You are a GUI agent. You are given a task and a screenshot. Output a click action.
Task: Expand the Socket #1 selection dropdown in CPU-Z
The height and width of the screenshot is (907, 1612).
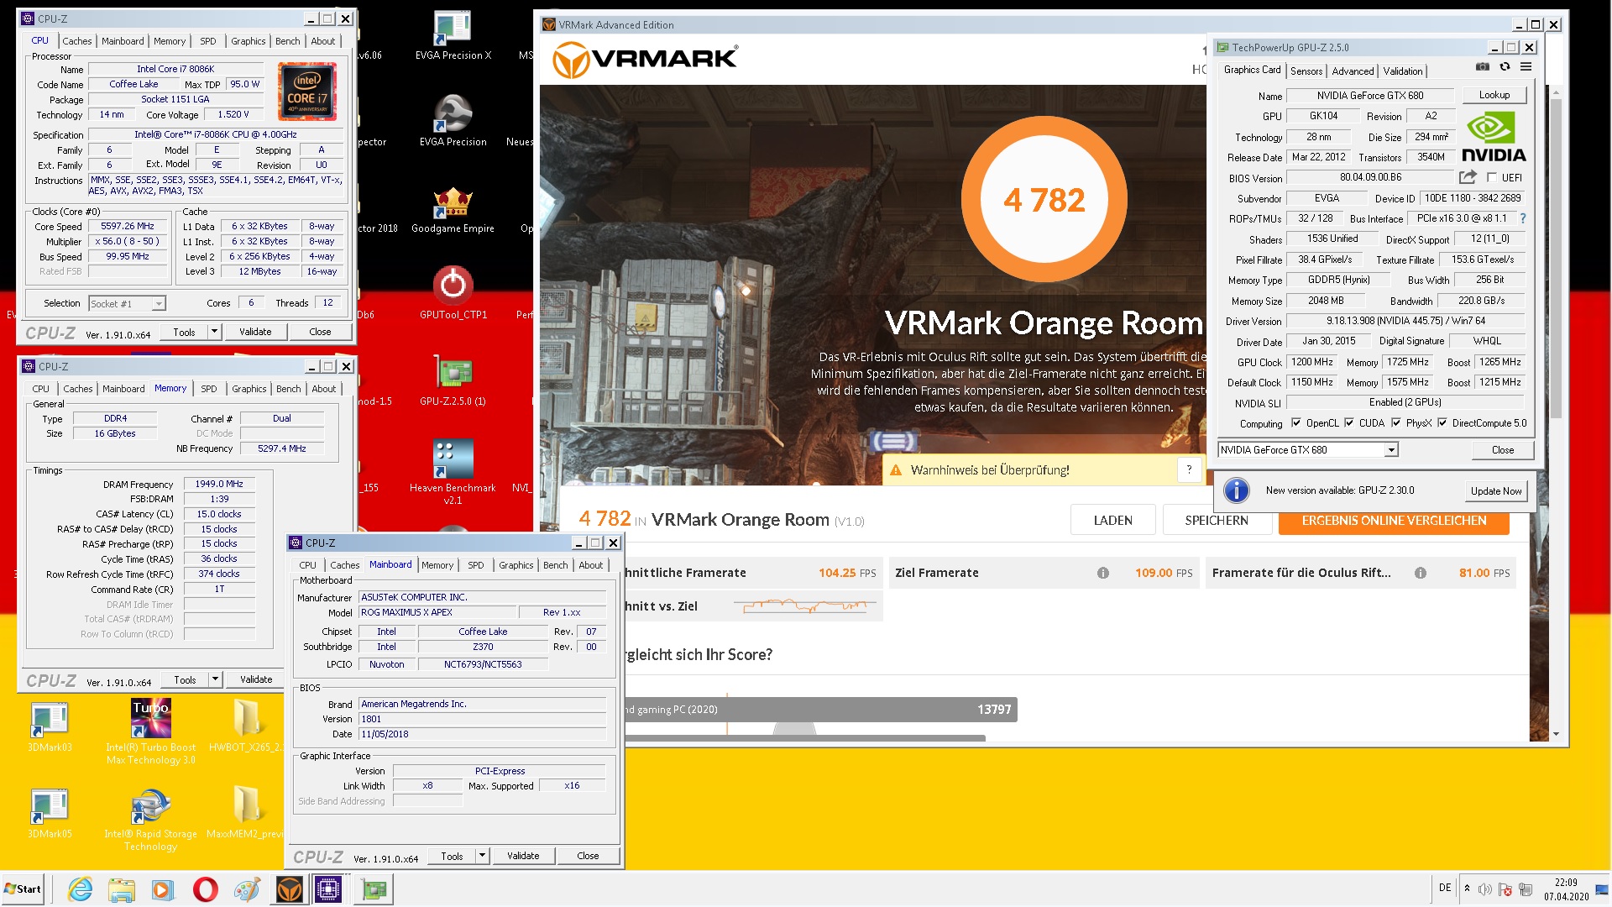159,303
